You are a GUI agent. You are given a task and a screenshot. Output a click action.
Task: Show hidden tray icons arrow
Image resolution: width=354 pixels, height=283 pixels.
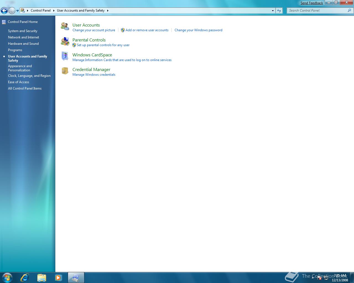point(313,277)
